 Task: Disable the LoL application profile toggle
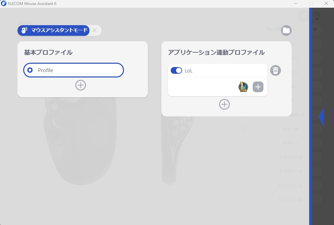tap(176, 70)
